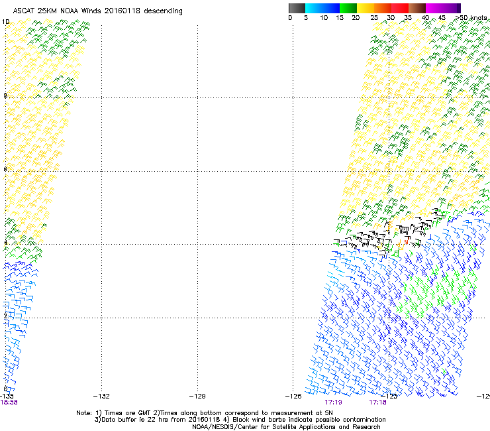The width and height of the screenshot is (490, 431).
Task: Click latitude axis label '10' at top left
Action: pos(5,22)
